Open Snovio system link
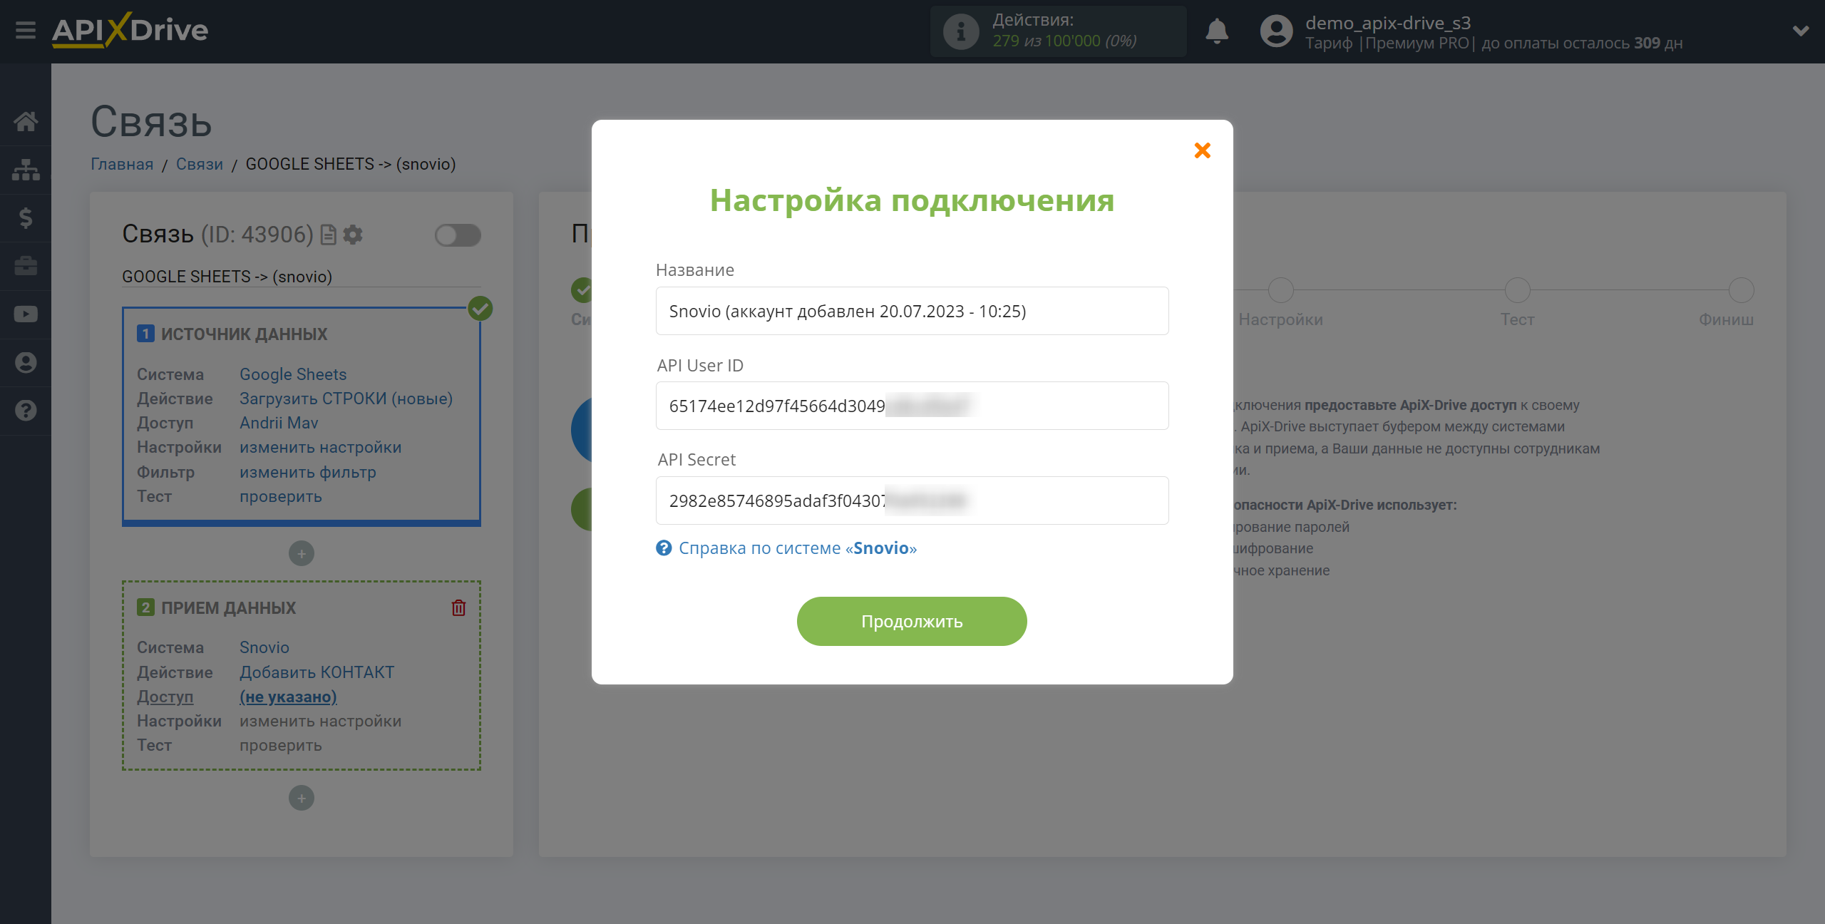 point(264,647)
